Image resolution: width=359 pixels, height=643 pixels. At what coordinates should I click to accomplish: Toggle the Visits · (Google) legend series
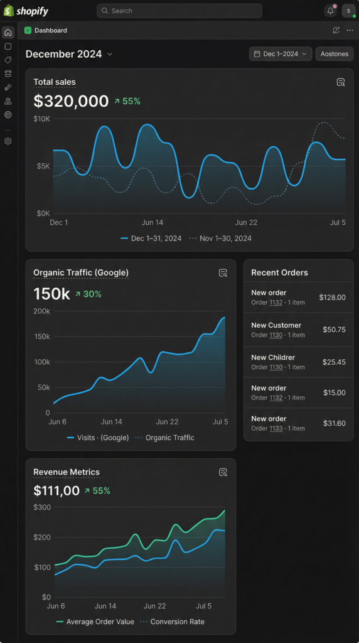(x=97, y=438)
